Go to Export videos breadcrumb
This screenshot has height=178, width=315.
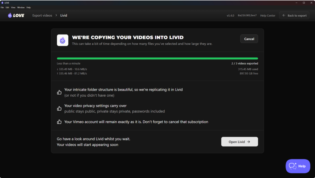42,15
